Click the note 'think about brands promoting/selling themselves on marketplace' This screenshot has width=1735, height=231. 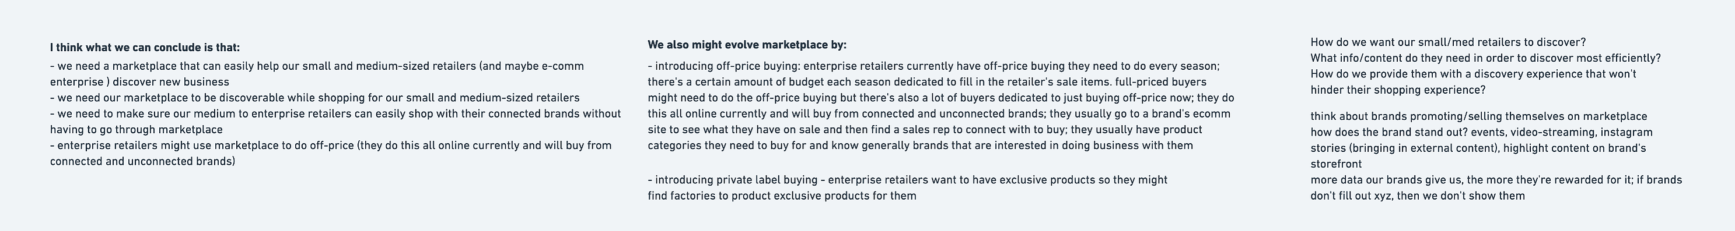click(1478, 117)
